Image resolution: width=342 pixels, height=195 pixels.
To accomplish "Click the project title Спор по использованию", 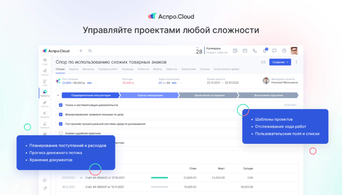I will (111, 62).
